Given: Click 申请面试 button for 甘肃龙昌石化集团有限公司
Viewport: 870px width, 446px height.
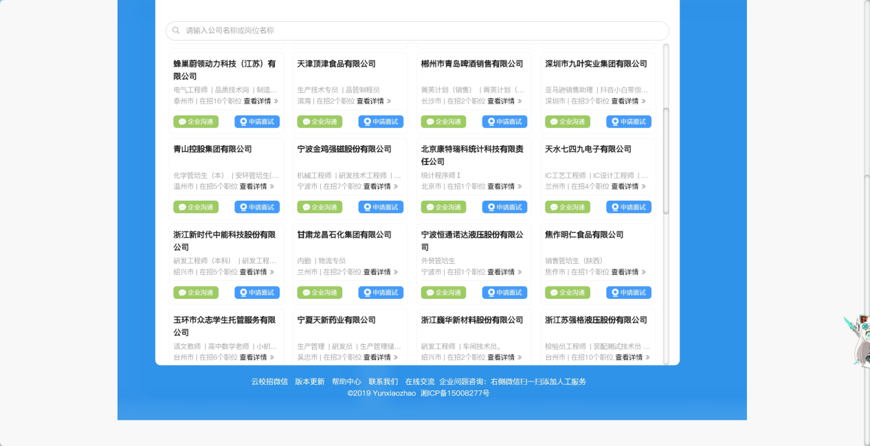Looking at the screenshot, I should [381, 293].
